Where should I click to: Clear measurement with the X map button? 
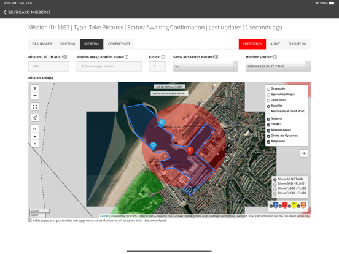click(x=35, y=136)
